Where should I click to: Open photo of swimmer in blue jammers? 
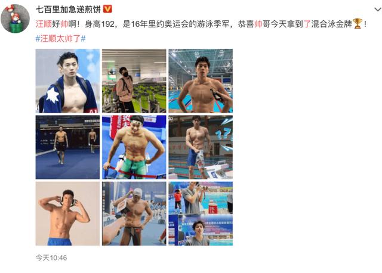[x=201, y=147]
